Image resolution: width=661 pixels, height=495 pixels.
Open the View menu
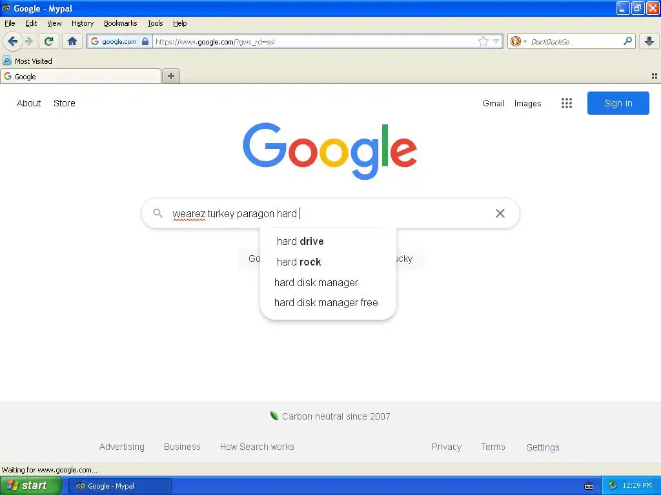(x=54, y=23)
